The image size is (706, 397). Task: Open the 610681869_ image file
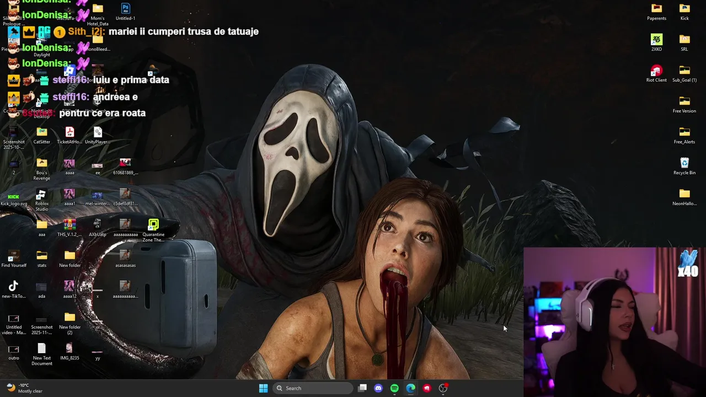coord(125,163)
